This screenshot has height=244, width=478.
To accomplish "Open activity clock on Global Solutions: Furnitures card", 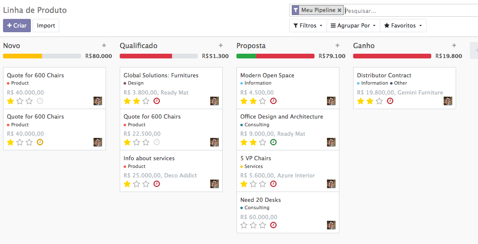I will (157, 101).
